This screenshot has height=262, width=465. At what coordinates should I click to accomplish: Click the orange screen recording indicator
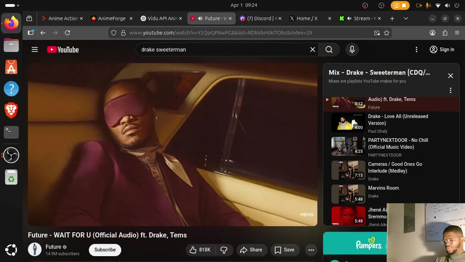[400, 5]
